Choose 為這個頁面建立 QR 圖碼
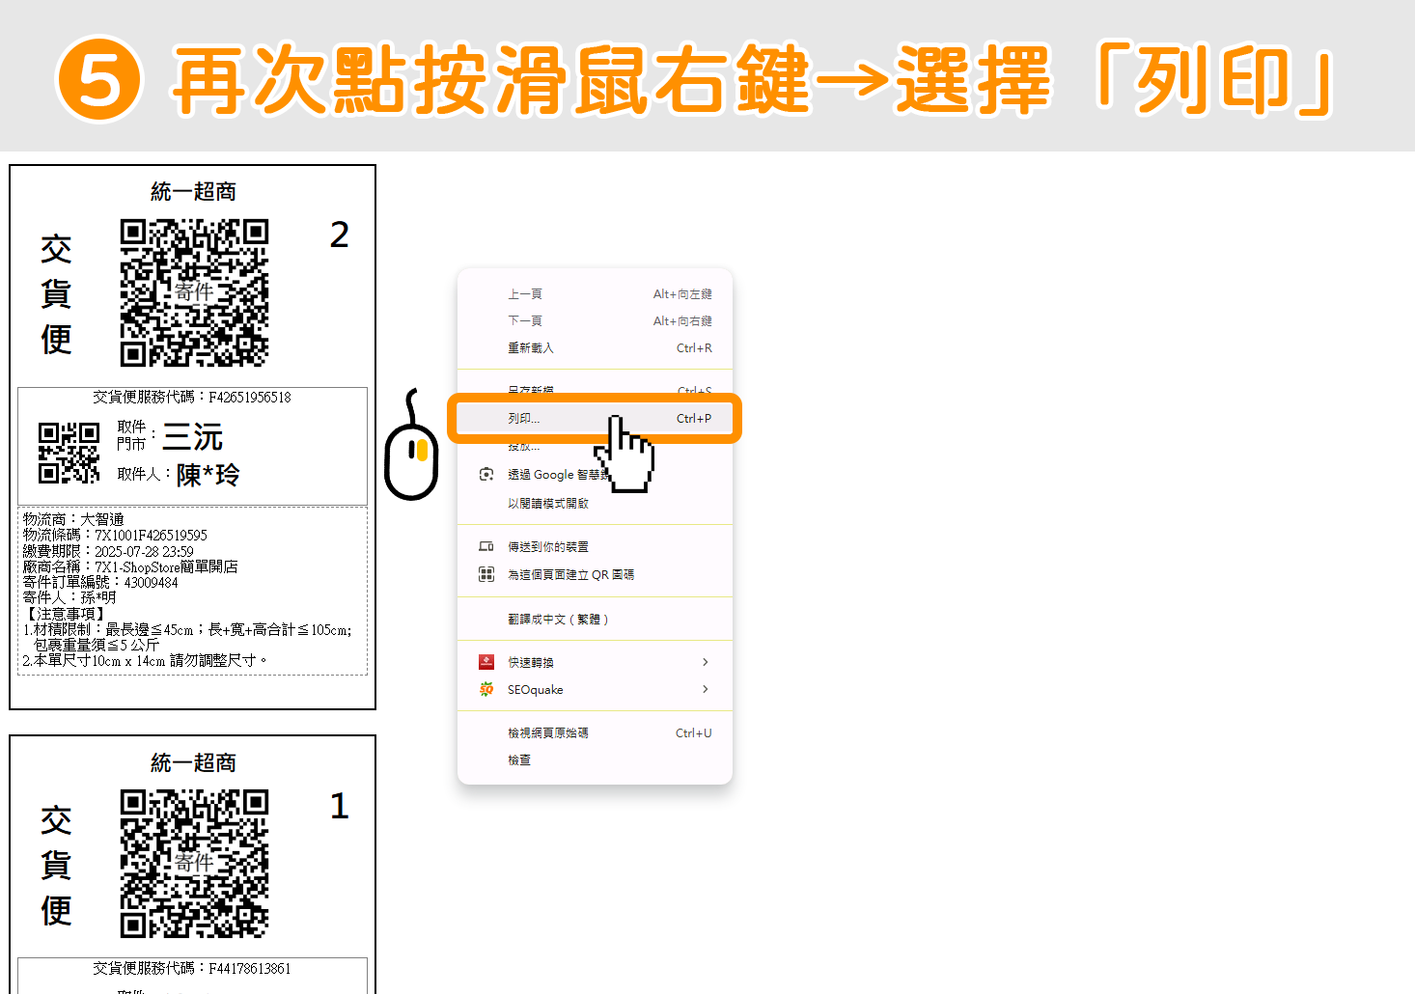Image resolution: width=1415 pixels, height=994 pixels. (594, 575)
